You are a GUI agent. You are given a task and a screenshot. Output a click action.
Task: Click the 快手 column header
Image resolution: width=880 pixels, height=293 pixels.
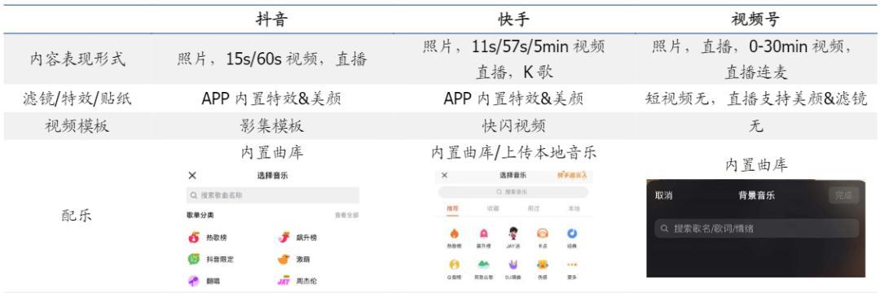513,20
